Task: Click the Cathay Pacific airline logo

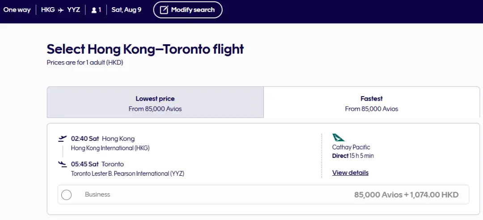Action: 339,138
